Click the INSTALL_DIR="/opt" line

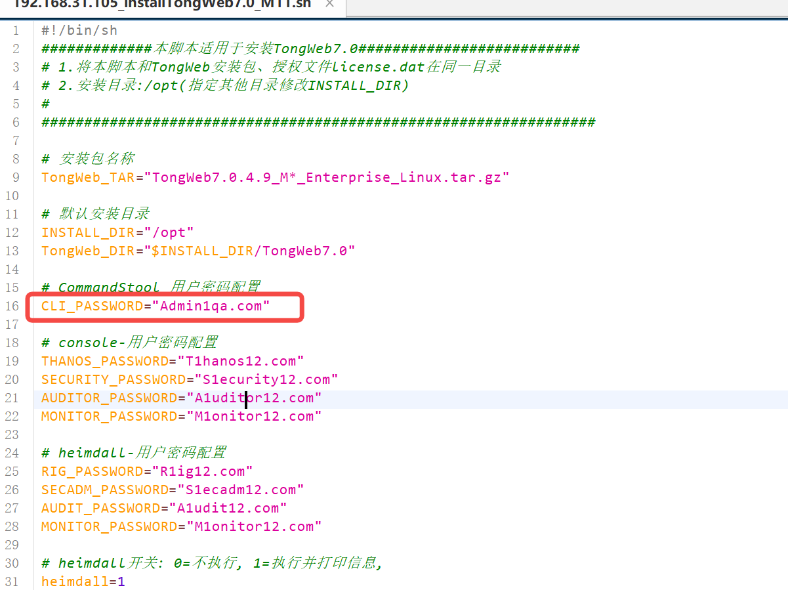(117, 232)
